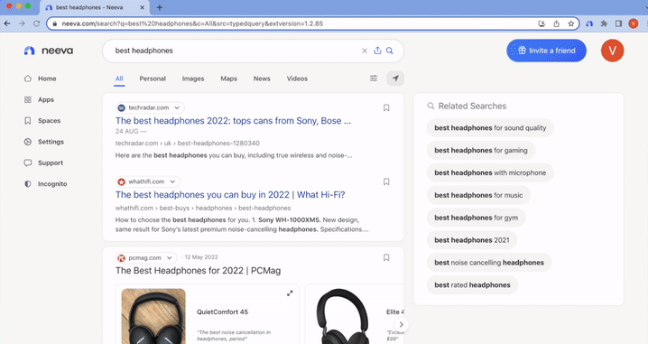The height and width of the screenshot is (344, 648).
Task: Open The best headphones 2022 techradar link
Action: 233,121
